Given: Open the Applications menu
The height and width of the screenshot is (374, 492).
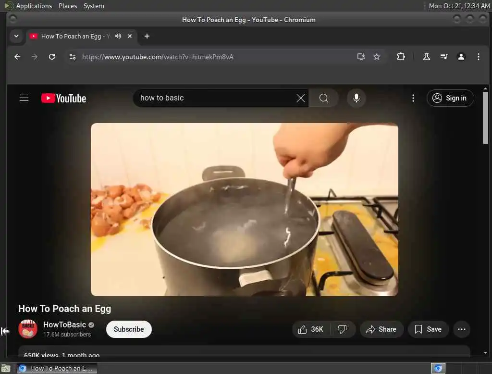Looking at the screenshot, I should pos(34,6).
